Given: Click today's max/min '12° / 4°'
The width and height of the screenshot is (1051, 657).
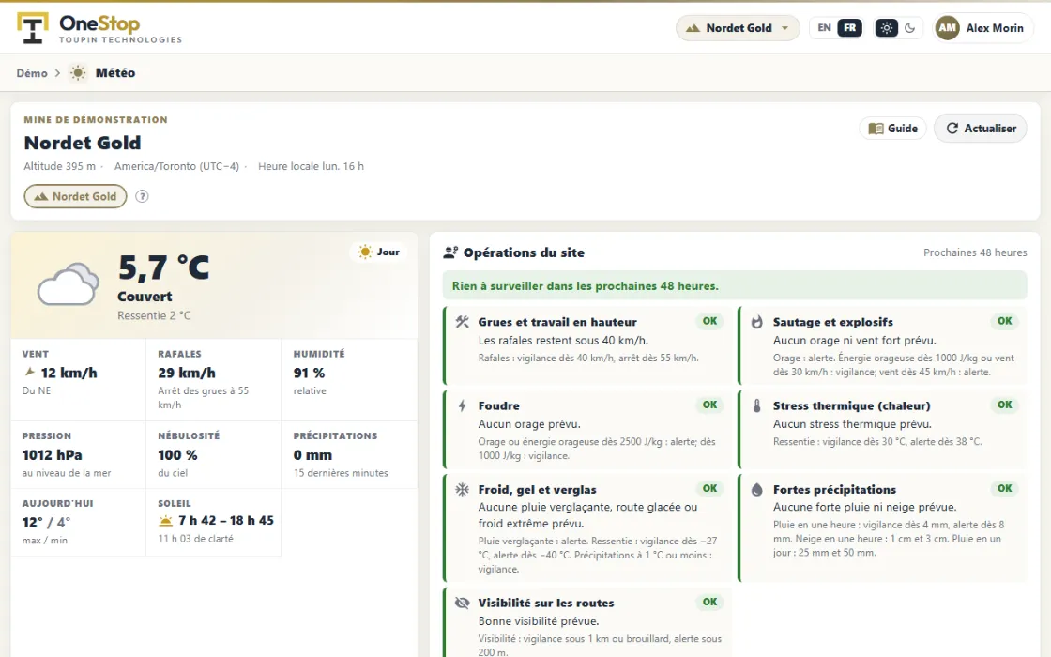Looking at the screenshot, I should click(x=46, y=522).
